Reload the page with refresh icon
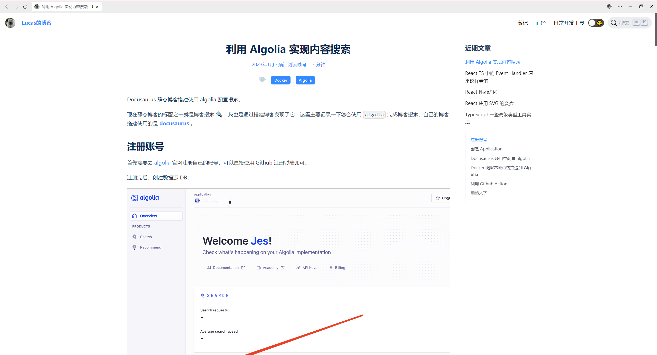 (x=25, y=7)
